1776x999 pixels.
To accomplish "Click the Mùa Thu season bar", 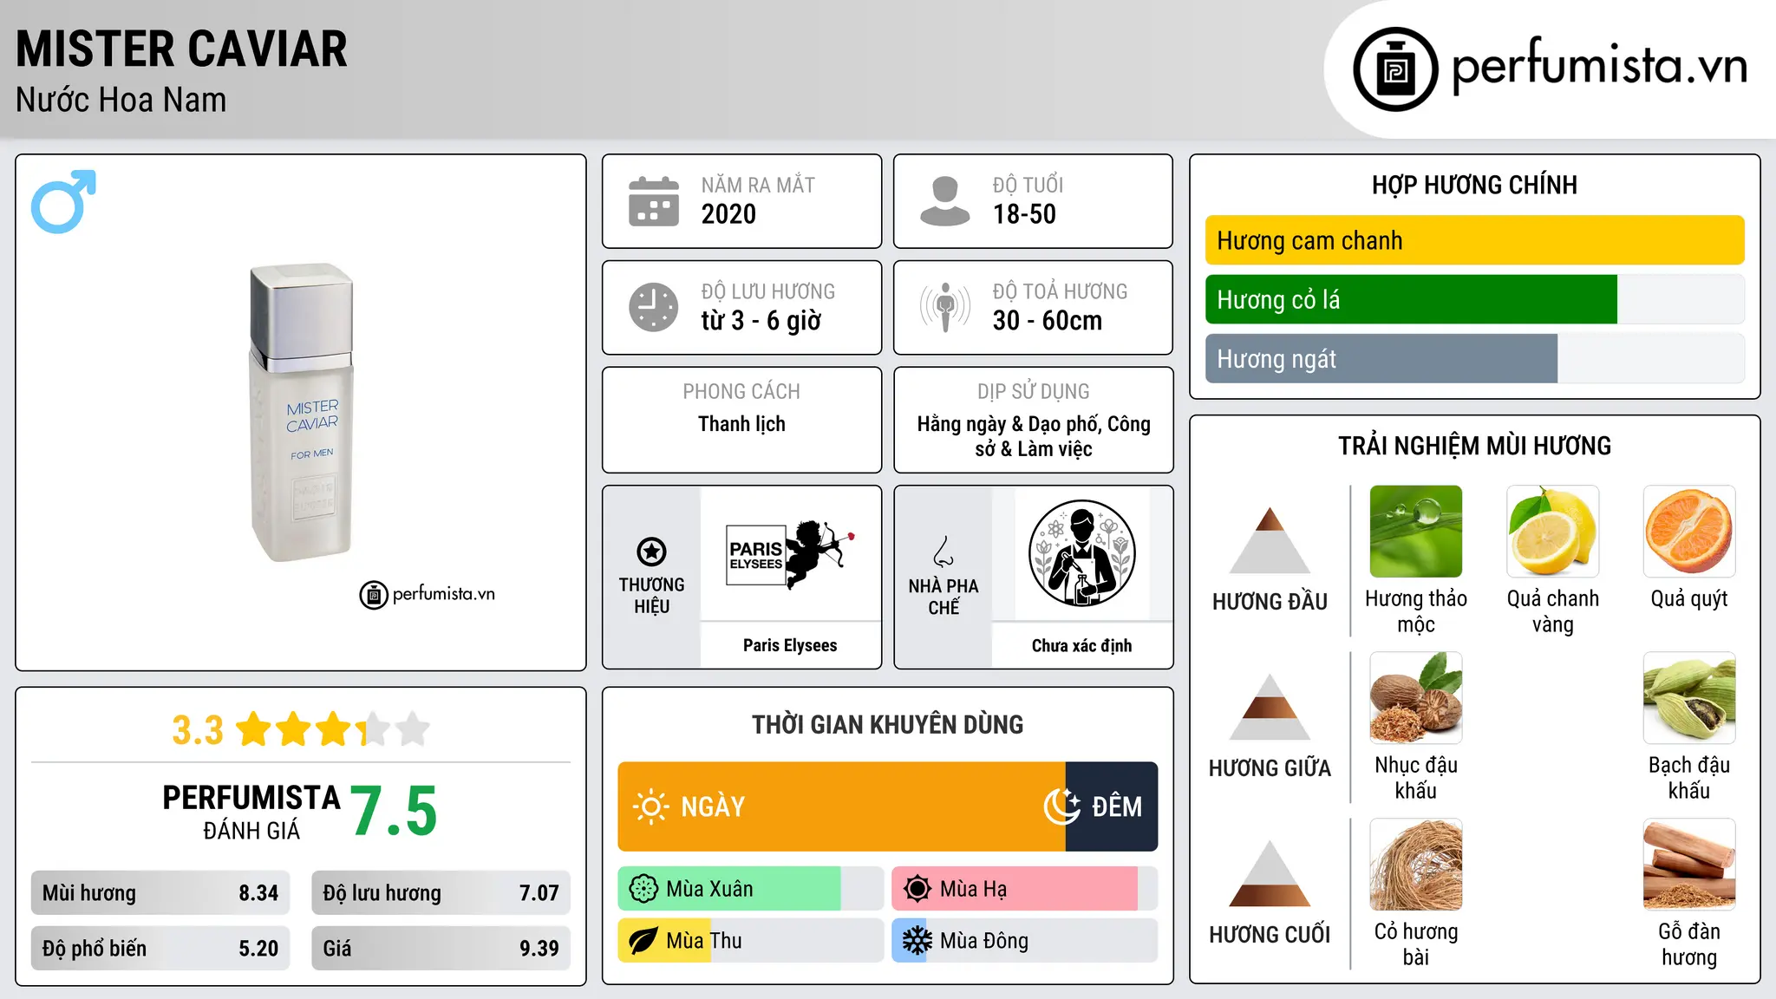I will pyautogui.click(x=750, y=941).
